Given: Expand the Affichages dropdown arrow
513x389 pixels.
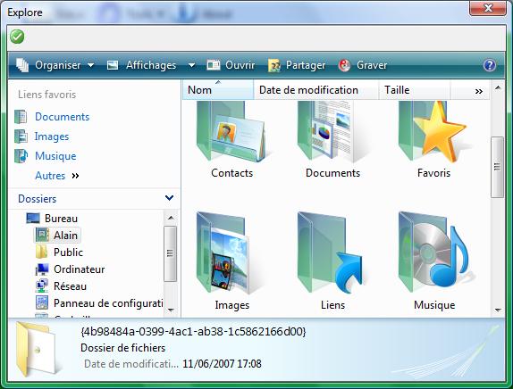Looking at the screenshot, I should coord(192,65).
